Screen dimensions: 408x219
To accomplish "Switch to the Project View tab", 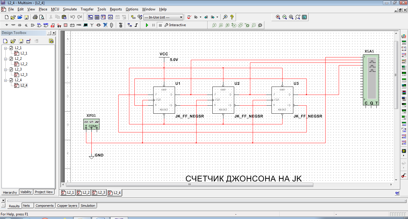I will 44,192.
